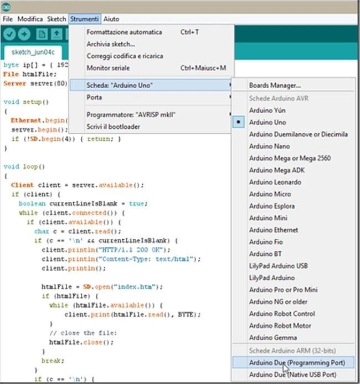Click the "break;" code line
Image resolution: width=360 pixels, height=384 pixels.
click(53, 361)
